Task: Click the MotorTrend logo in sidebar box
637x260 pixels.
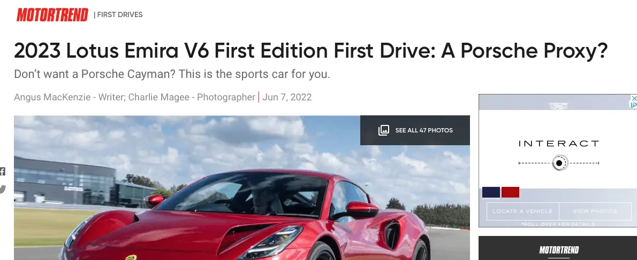Action: 559,249
